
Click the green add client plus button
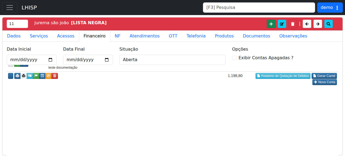pyautogui.click(x=271, y=24)
